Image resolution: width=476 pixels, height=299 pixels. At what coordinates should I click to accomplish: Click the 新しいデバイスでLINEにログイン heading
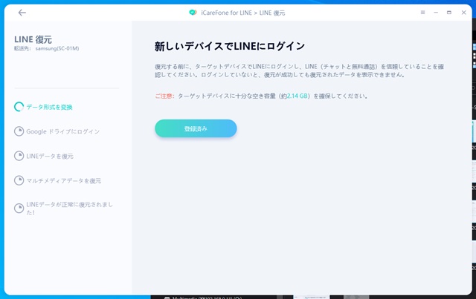point(230,46)
